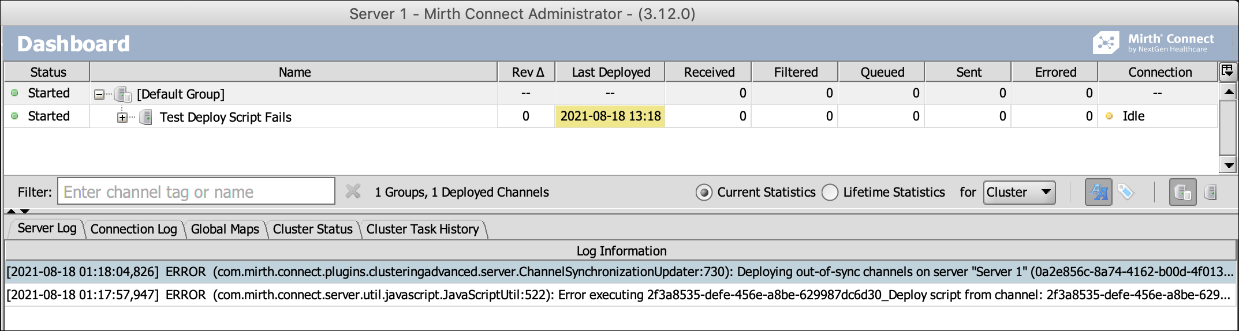
Task: Open the column chooser icon beside Connection
Action: pyautogui.click(x=1227, y=71)
